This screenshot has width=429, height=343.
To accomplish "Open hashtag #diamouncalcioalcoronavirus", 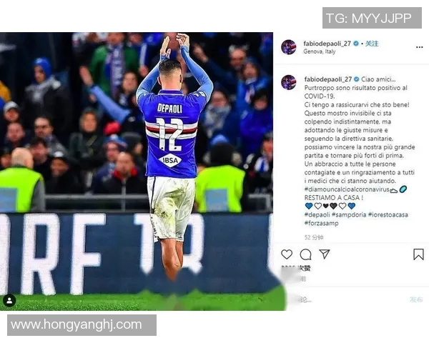I will 347,189.
